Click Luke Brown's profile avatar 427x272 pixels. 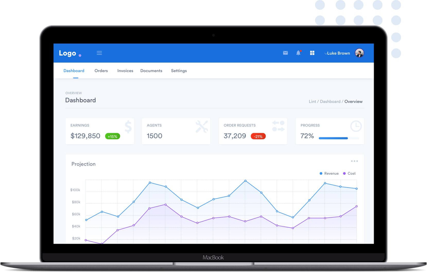tap(360, 53)
